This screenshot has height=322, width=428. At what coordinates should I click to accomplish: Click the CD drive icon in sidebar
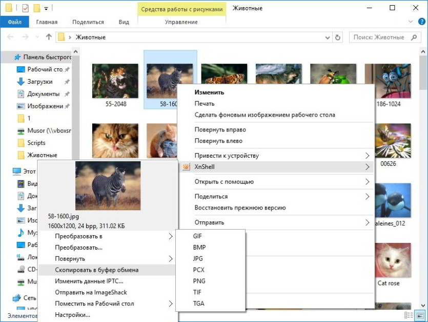pyautogui.click(x=21, y=270)
